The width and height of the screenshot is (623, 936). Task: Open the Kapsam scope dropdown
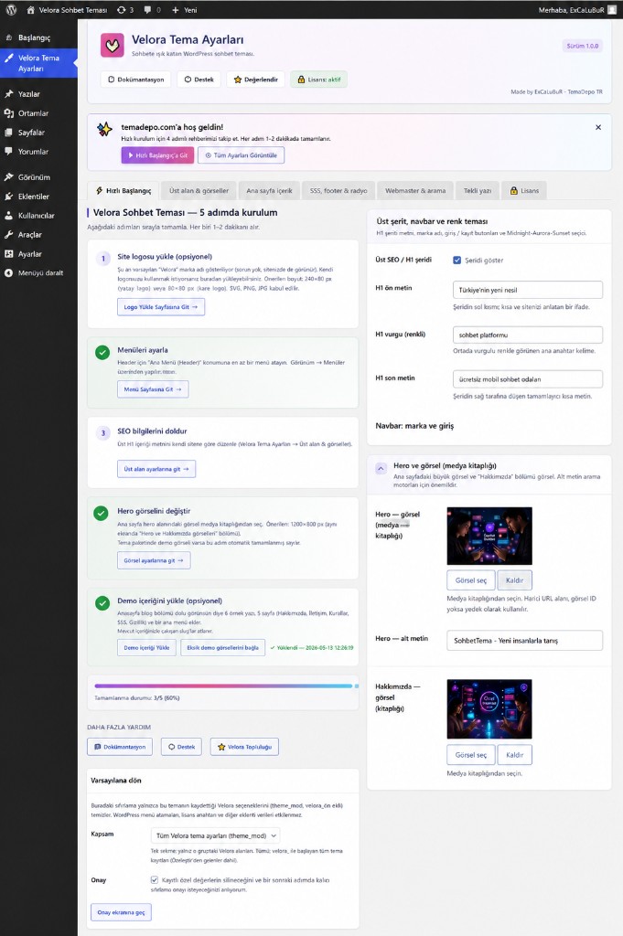click(x=216, y=835)
